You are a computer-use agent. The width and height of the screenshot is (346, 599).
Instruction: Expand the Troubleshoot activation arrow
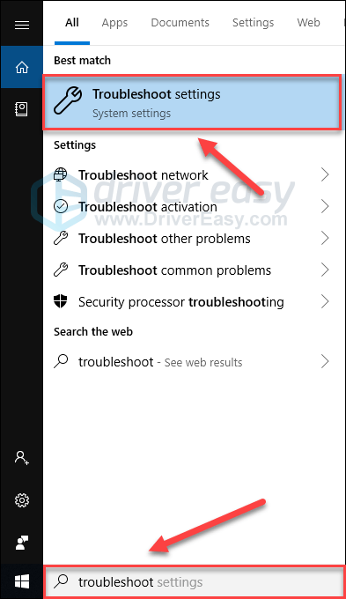pos(325,206)
